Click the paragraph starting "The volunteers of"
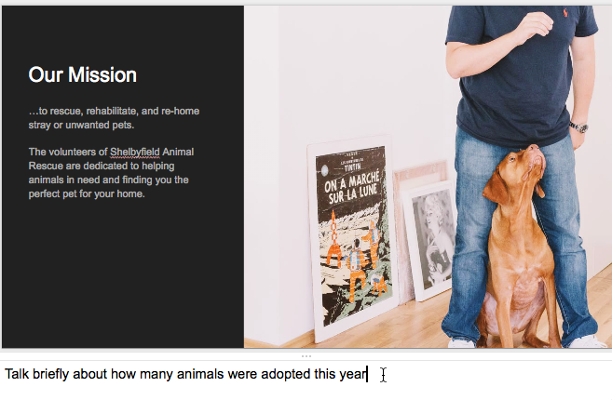This screenshot has height=400, width=612. point(111,173)
